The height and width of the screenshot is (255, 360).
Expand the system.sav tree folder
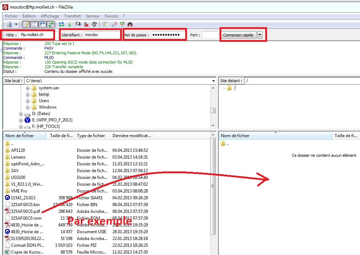[x=28, y=88]
